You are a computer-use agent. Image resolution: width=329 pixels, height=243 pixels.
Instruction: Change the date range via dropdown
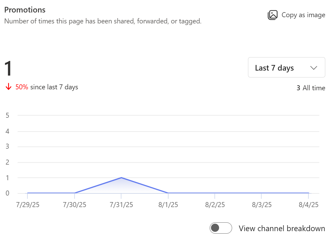[286, 67]
